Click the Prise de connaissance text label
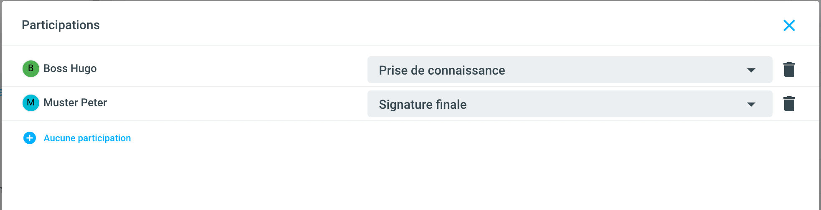821x210 pixels. [x=442, y=70]
